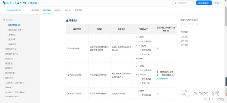Rate the document three stars
227x103 pixels.
tap(189, 24)
